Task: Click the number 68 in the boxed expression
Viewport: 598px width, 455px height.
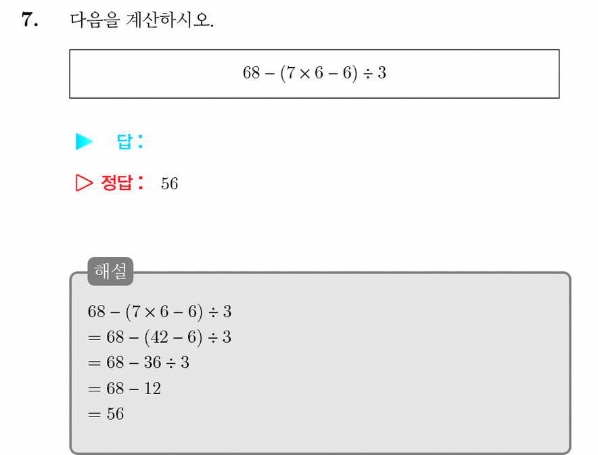Action: click(x=252, y=73)
